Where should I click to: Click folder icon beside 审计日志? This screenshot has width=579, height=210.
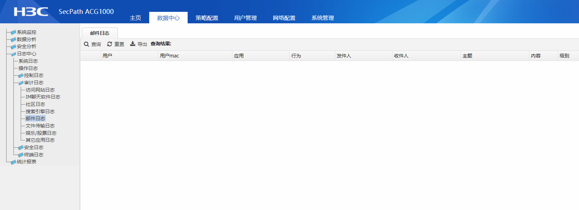[x=21, y=83]
